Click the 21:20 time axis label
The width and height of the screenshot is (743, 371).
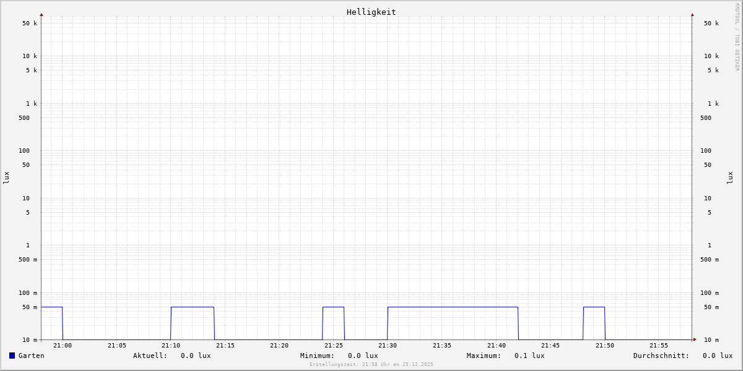click(279, 346)
